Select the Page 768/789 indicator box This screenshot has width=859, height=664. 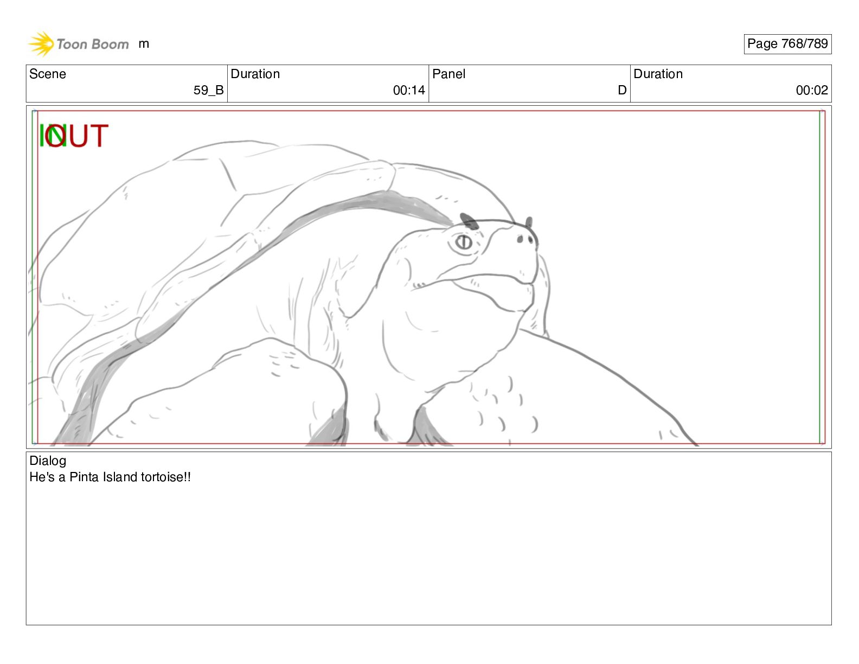pos(787,44)
